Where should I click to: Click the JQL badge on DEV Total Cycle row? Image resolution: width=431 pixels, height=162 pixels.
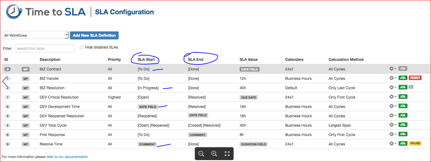(x=403, y=125)
